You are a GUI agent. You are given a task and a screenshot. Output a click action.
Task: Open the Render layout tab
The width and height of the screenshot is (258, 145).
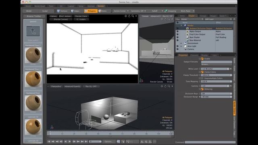(101, 6)
